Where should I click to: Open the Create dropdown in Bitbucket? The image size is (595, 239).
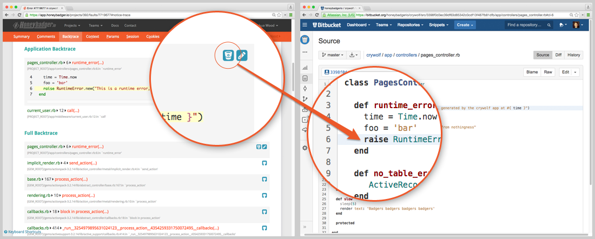click(x=465, y=25)
